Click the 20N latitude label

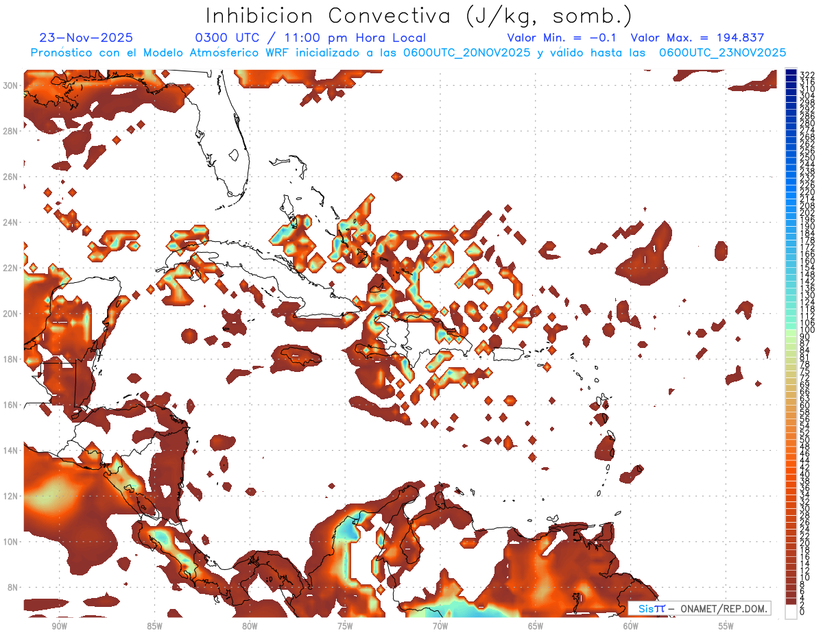click(x=12, y=314)
